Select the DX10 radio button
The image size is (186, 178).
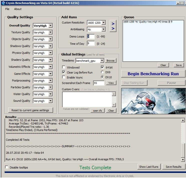click(x=102, y=77)
